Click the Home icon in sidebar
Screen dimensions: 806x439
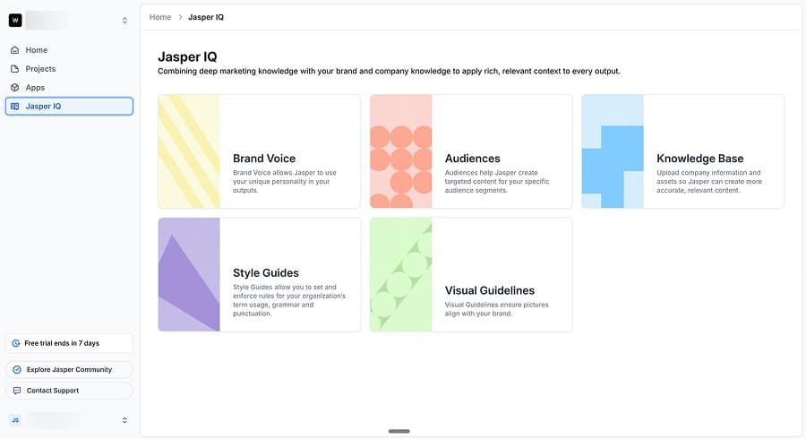point(15,50)
